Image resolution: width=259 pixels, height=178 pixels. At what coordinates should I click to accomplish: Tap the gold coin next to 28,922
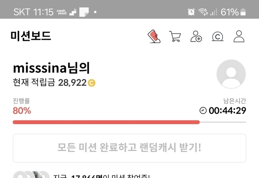click(91, 83)
